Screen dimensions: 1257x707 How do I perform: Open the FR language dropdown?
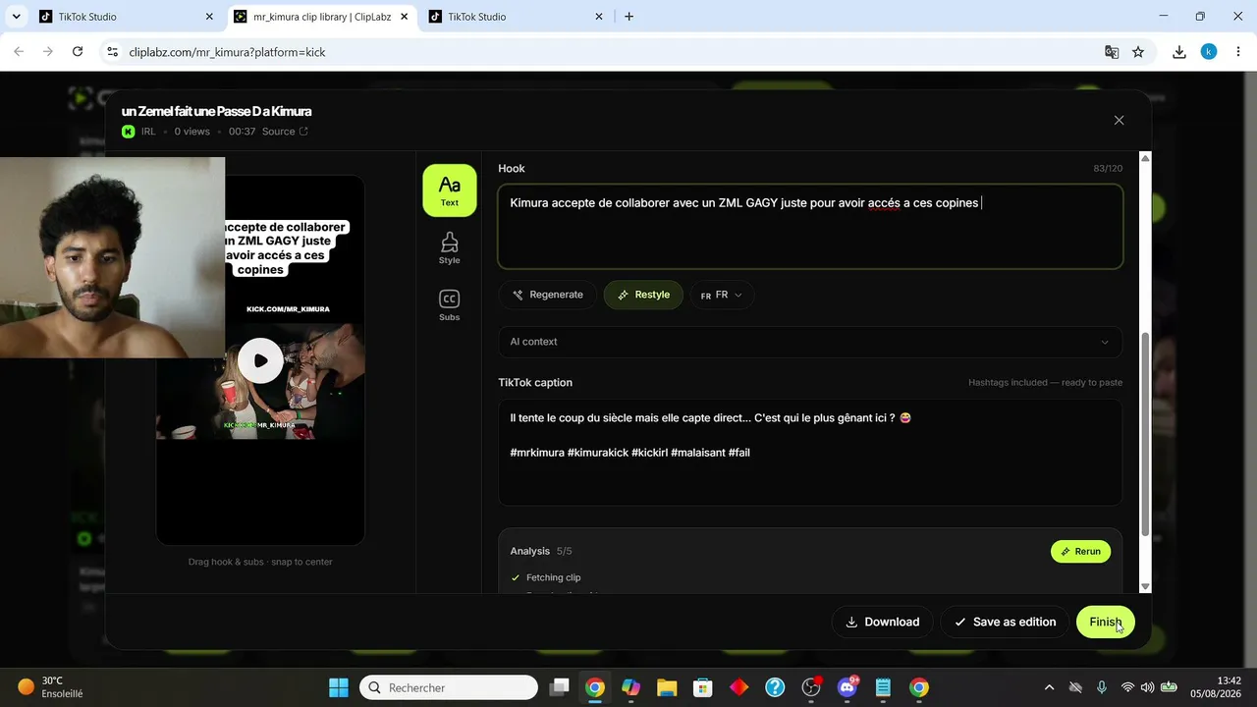[722, 295]
